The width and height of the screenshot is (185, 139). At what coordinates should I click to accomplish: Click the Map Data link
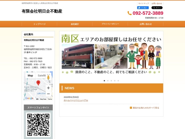pyautogui.click(x=43, y=99)
